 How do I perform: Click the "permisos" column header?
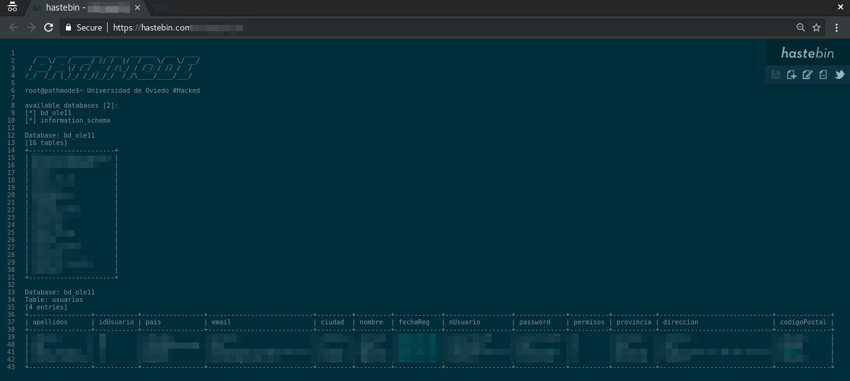click(x=589, y=322)
